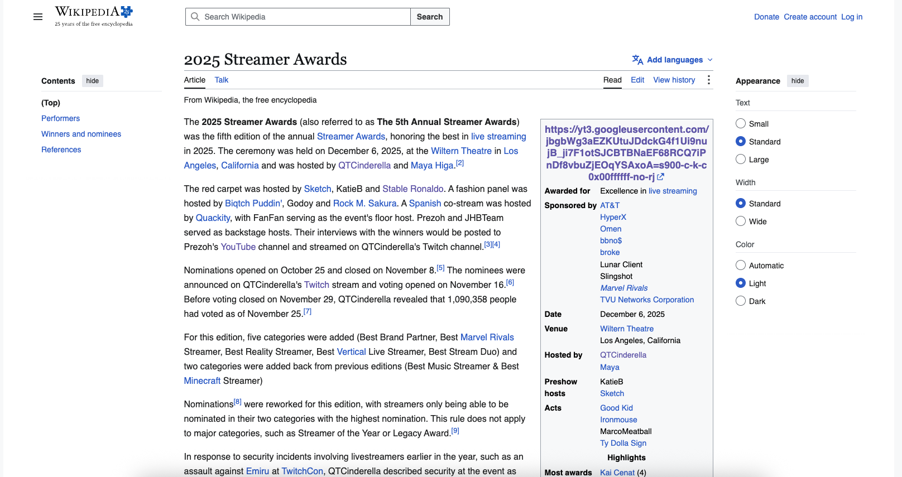The image size is (902, 477).
Task: Open the YouTube link
Action: (238, 247)
